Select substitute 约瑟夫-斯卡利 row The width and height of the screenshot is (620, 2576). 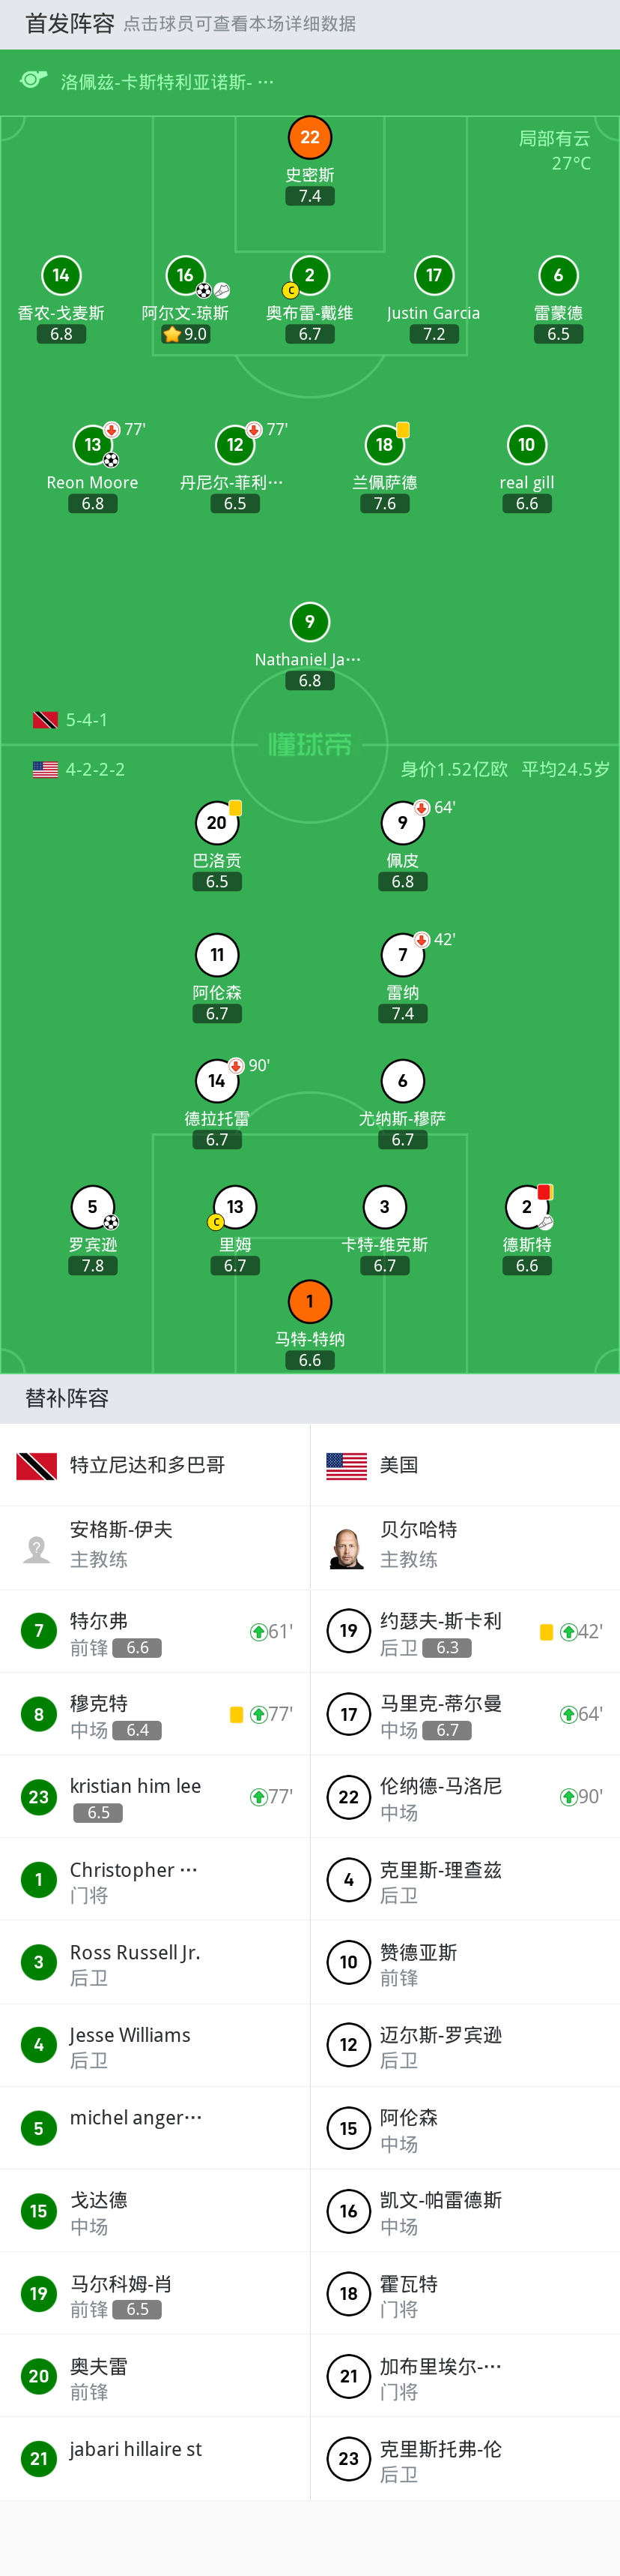tap(464, 1632)
